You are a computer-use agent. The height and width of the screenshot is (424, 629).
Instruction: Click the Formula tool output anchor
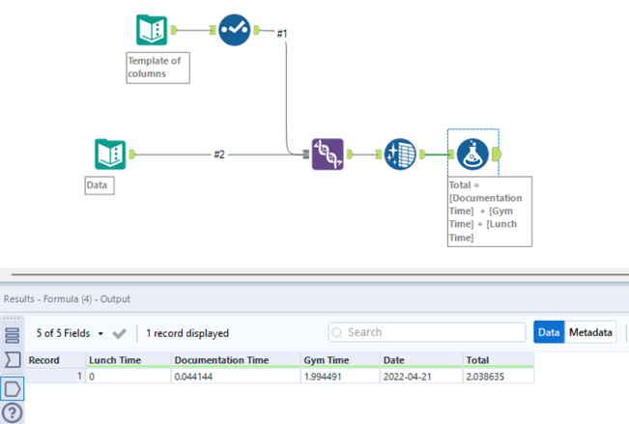point(497,155)
